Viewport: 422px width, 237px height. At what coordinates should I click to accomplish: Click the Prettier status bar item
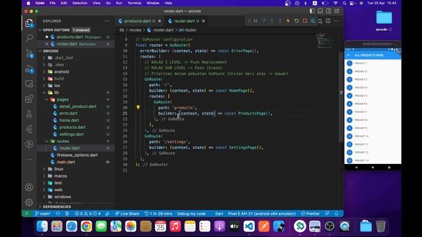(x=310, y=213)
